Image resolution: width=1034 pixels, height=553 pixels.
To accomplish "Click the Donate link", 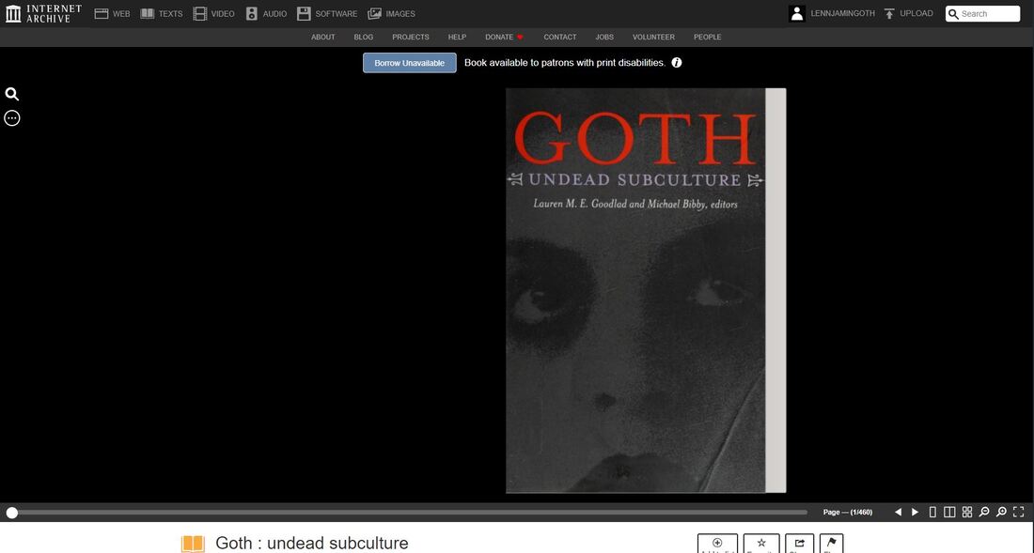I will tap(505, 37).
